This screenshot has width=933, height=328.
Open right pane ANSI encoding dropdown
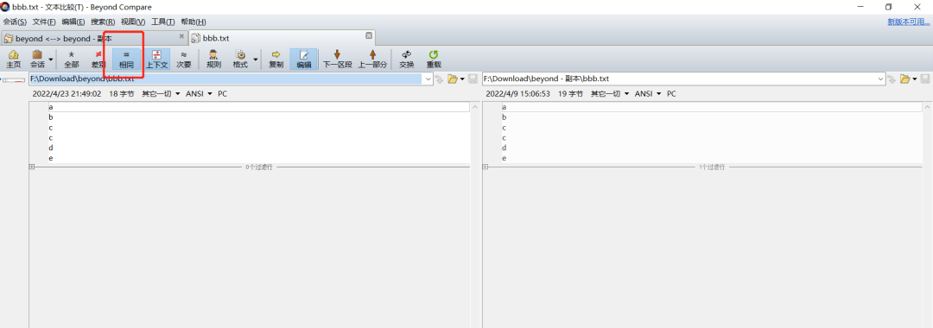pyautogui.click(x=649, y=94)
